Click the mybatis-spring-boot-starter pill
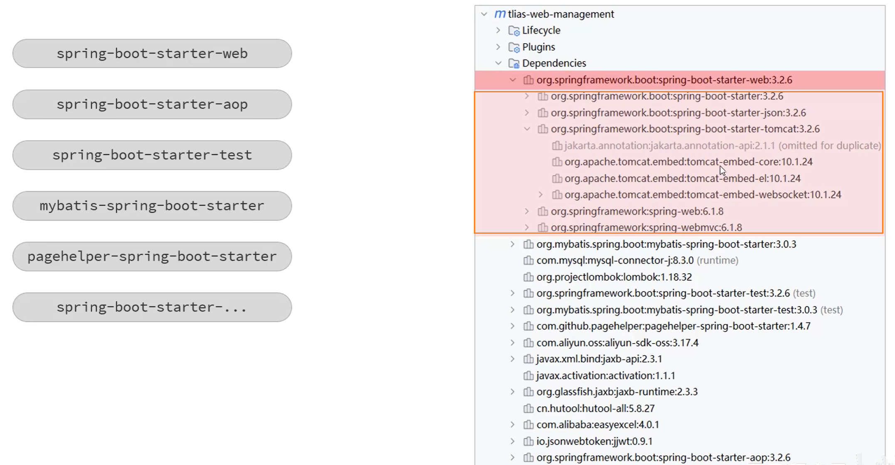 pyautogui.click(x=152, y=206)
